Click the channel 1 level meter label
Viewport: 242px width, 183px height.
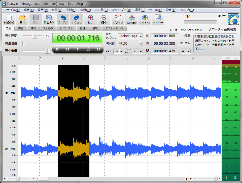(x=226, y=177)
